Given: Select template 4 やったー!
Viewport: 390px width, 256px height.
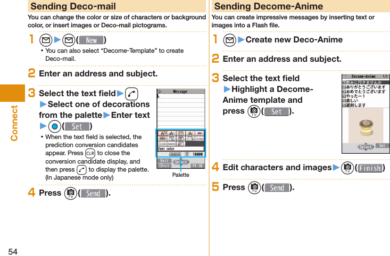Looking at the screenshot, I should pyautogui.click(x=365, y=96).
